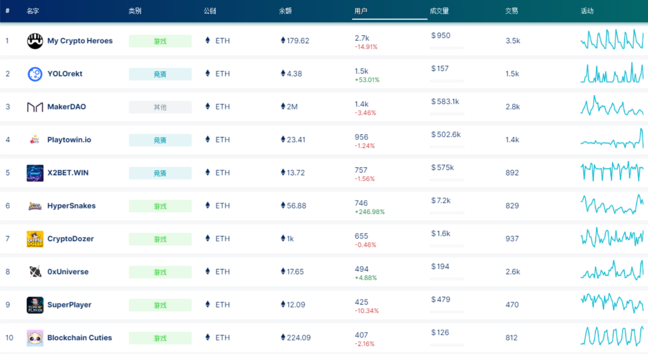Screen dimensions: 648x354
Task: Click the MakerDAO logo icon
Action: click(35, 107)
